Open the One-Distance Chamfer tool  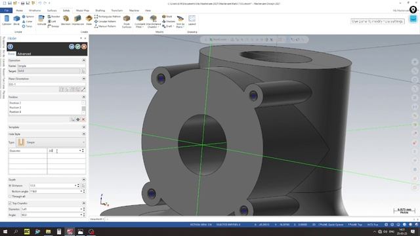(153, 22)
